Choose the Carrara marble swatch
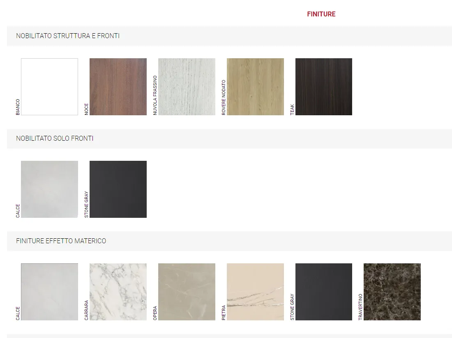Viewport: 452px width, 338px height. 118,292
